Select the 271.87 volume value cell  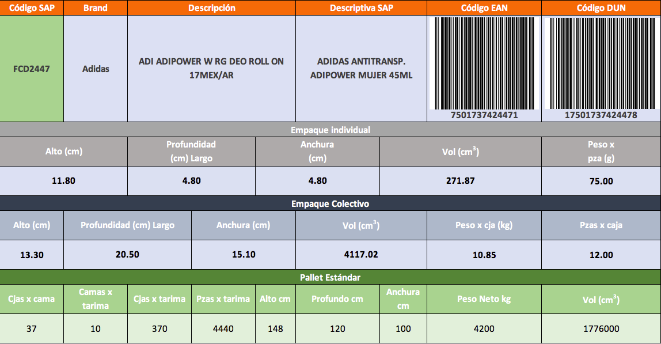(x=461, y=180)
